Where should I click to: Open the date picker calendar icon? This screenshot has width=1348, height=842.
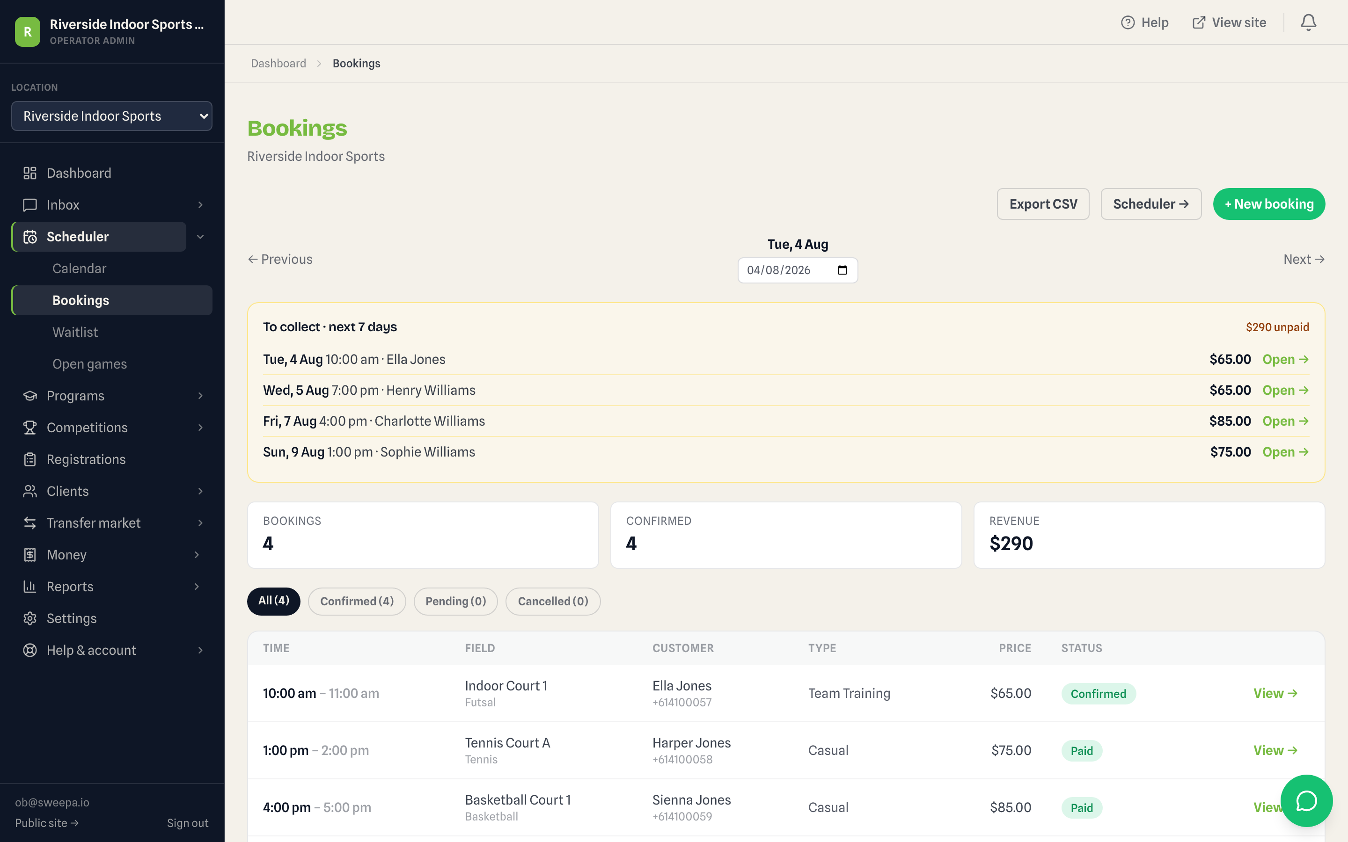pos(842,270)
